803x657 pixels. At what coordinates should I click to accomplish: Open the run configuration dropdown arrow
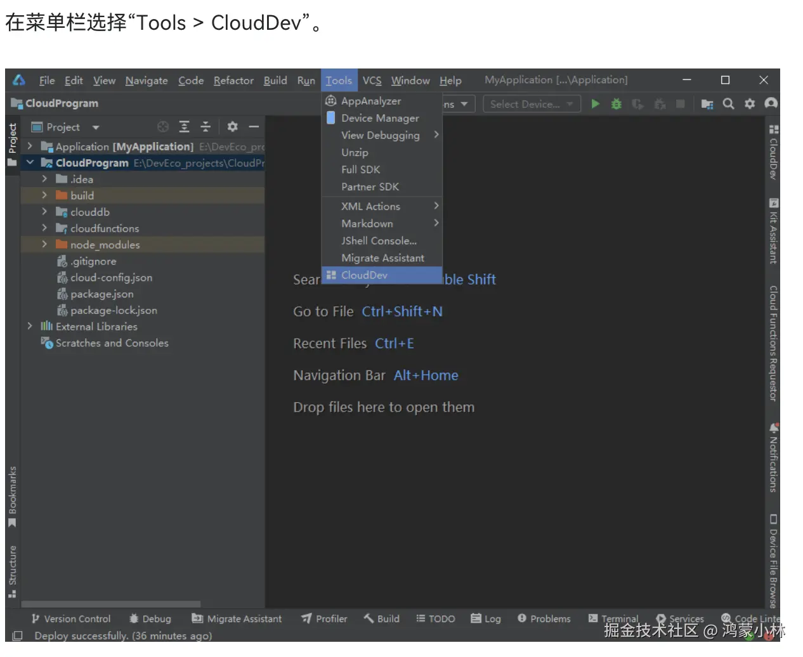[464, 104]
